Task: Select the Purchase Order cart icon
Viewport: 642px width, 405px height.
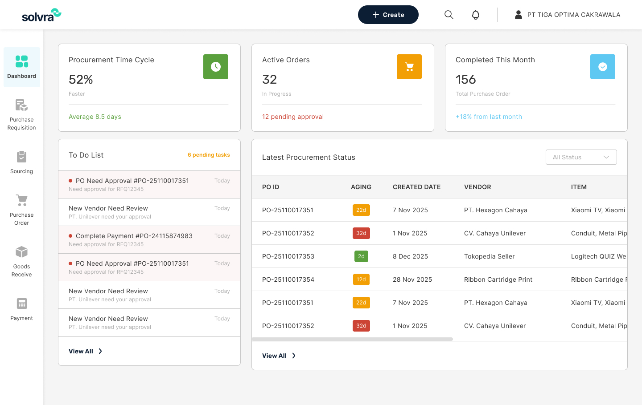Action: [21, 200]
